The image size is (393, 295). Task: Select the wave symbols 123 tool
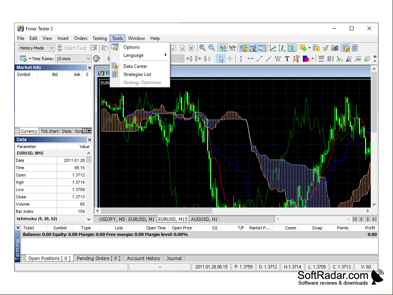[x=296, y=59]
